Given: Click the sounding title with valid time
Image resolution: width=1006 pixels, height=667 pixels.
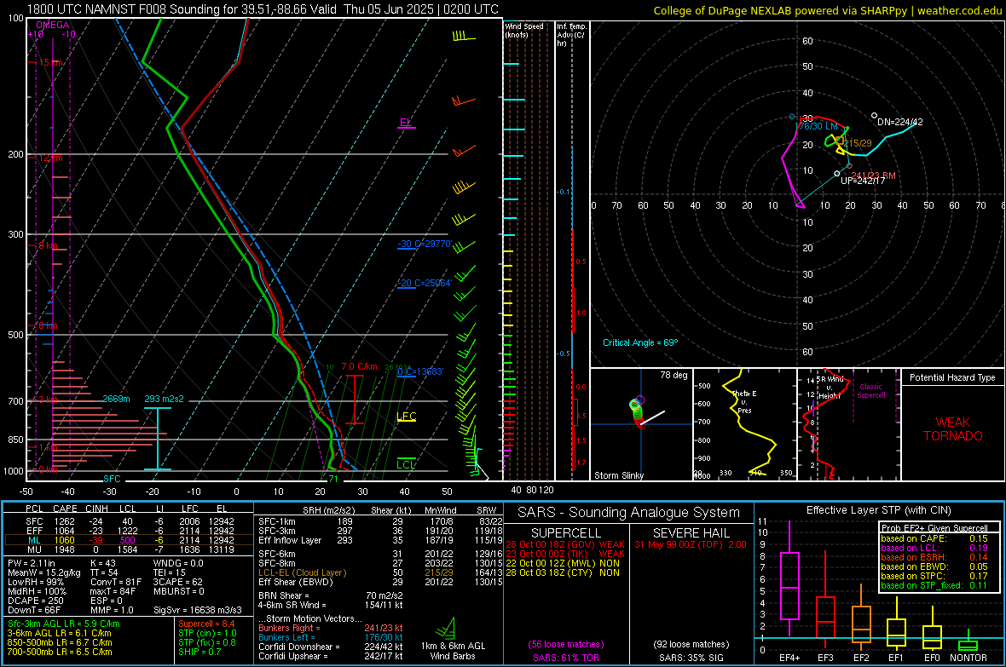Looking at the screenshot, I should 263,9.
